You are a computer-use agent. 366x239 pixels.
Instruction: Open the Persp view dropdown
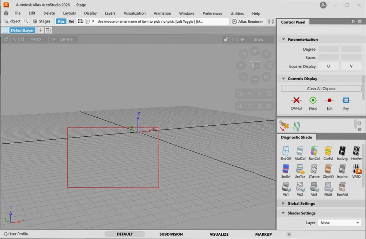[33, 39]
